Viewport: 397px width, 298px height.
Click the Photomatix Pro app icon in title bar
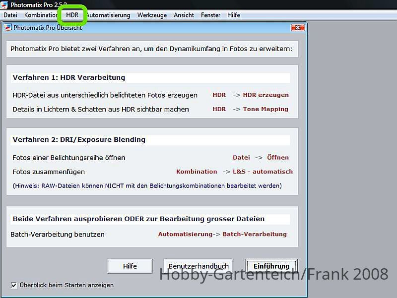click(x=4, y=4)
